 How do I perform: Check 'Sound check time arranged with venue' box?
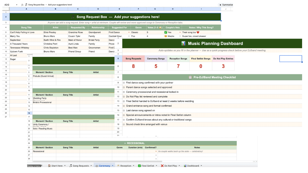click(x=124, y=124)
